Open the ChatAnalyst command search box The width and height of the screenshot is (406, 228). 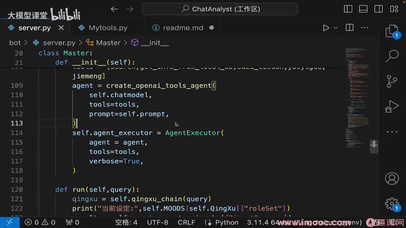pyautogui.click(x=220, y=9)
